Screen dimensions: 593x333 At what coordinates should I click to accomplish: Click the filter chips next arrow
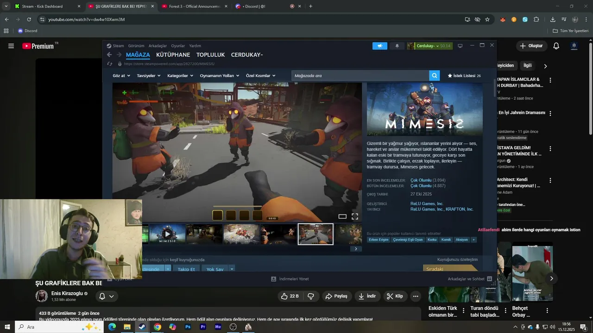[x=545, y=66]
